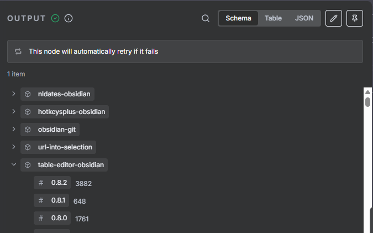The image size is (373, 233).
Task: Select the obsidian-git field label
Action: pos(58,130)
